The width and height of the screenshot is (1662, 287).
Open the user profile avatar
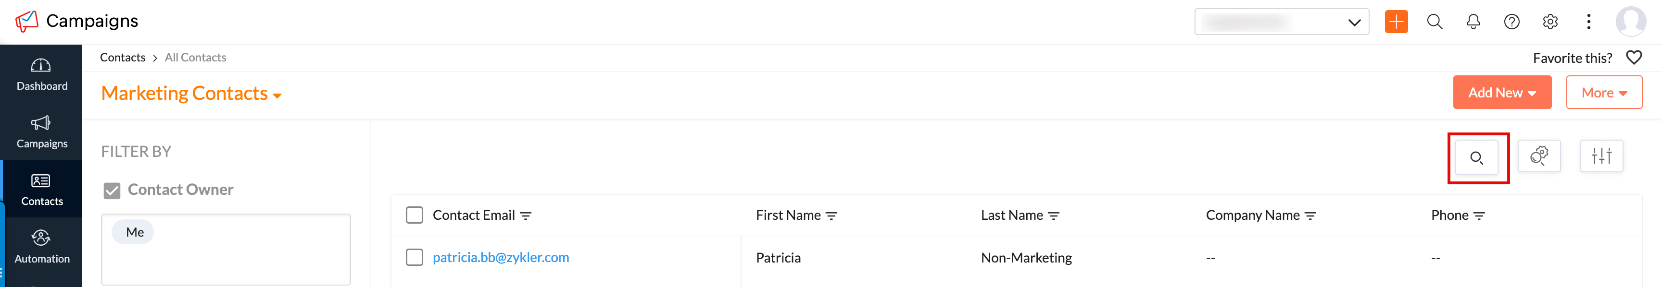click(x=1630, y=22)
